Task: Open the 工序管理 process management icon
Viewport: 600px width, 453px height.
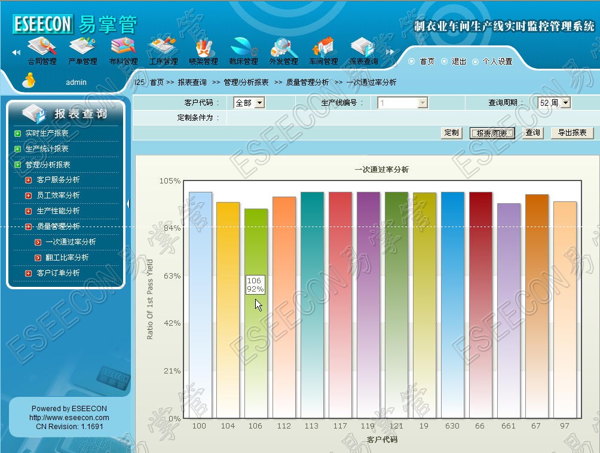Action: click(163, 48)
